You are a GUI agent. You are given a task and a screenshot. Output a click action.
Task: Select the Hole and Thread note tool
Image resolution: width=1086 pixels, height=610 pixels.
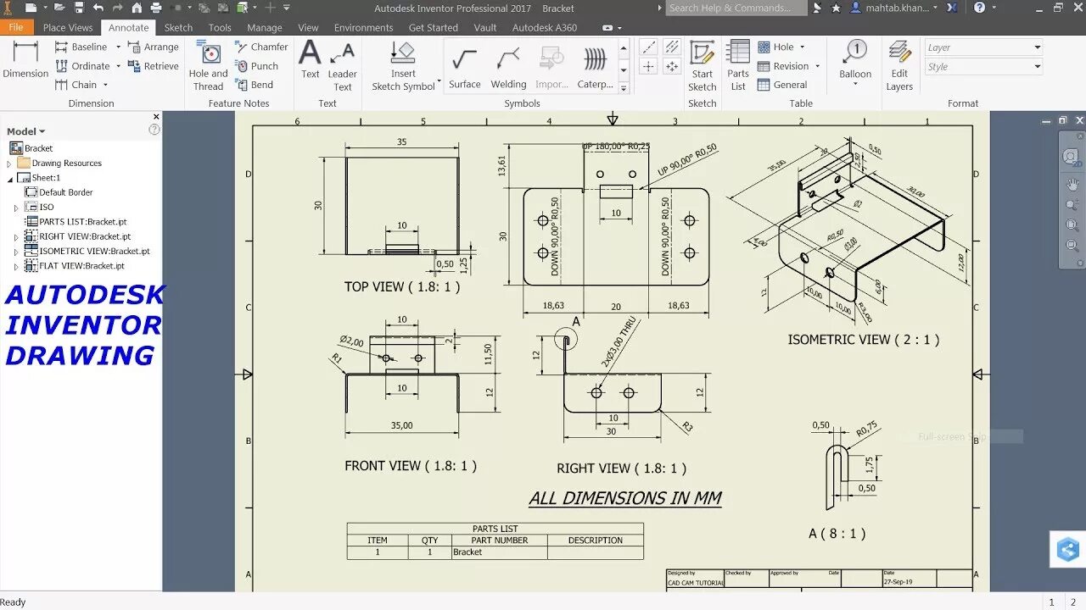208,66
